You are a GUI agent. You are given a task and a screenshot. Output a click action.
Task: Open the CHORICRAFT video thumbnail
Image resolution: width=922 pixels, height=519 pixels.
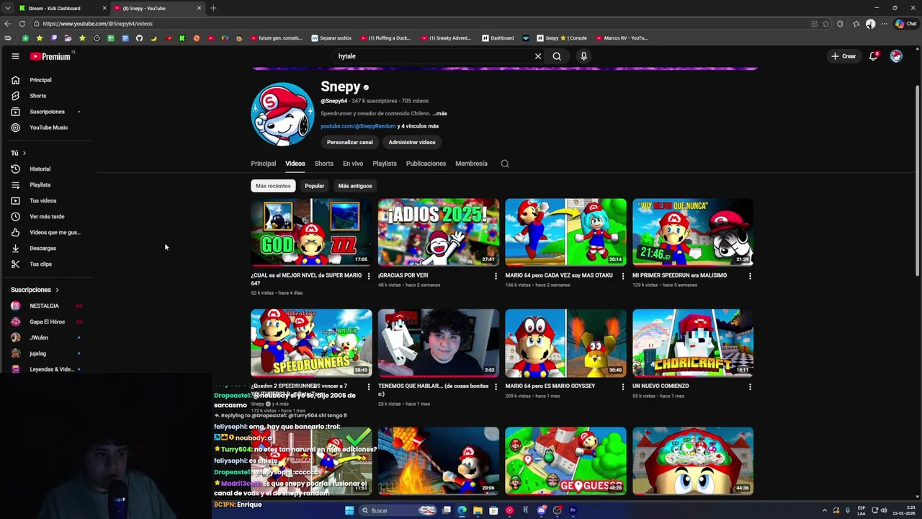point(693,343)
